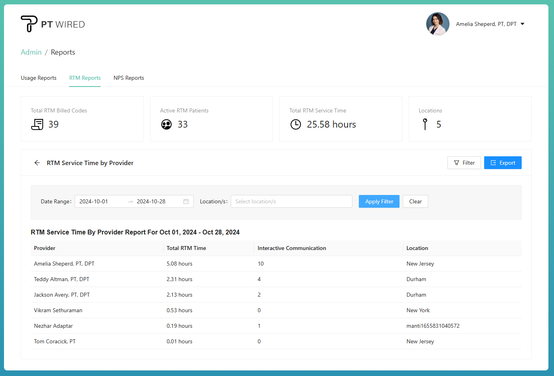Click the clock icon for service time

[x=296, y=124]
